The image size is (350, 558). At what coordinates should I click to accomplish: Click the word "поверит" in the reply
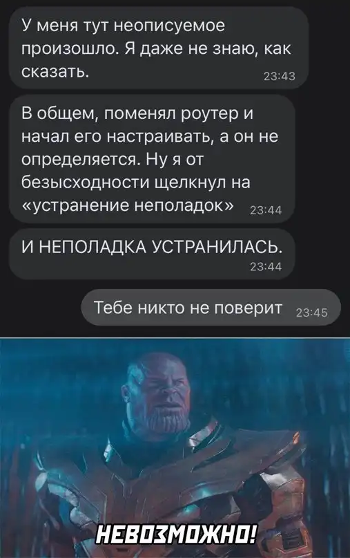[249, 307]
